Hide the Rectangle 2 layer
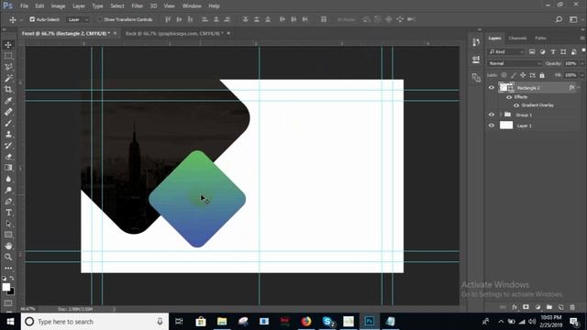The height and width of the screenshot is (330, 587). [492, 88]
